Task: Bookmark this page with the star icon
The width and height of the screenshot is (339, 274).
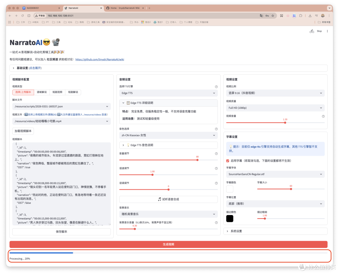Action: pos(273,16)
